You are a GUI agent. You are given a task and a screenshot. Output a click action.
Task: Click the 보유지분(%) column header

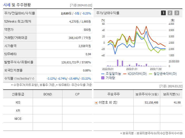(x=171, y=94)
